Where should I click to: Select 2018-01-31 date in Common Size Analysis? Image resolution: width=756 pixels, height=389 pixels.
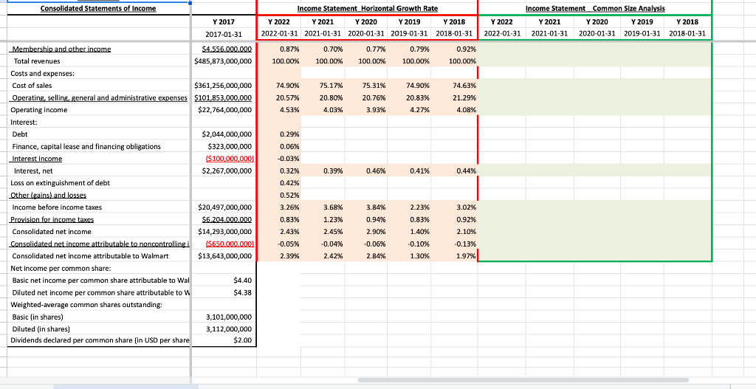click(687, 34)
